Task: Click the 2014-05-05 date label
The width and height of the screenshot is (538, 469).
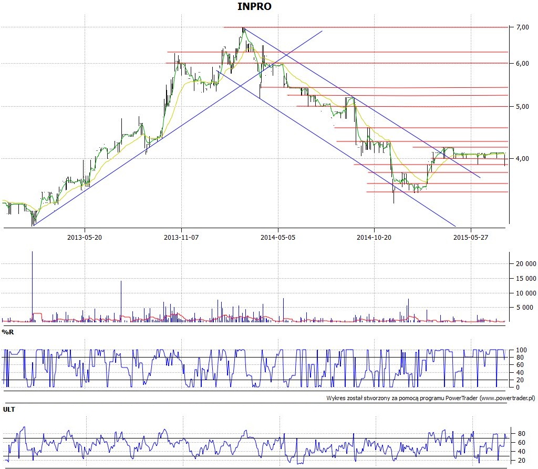Action: 278,237
